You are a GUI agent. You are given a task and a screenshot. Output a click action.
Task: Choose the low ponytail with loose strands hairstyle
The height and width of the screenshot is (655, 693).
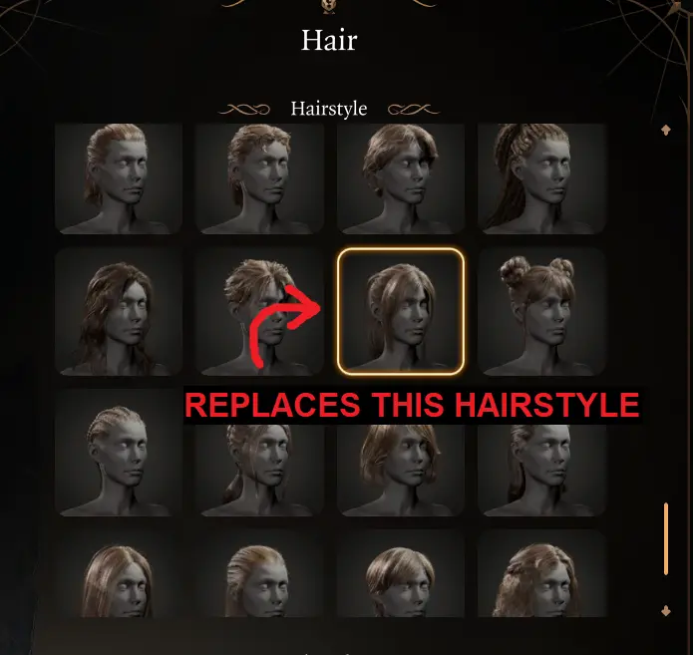(260, 471)
